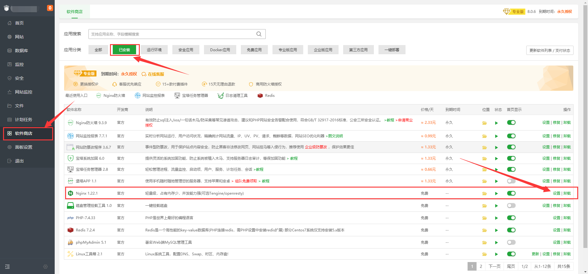Select the 一键部署 category tab

click(392, 50)
